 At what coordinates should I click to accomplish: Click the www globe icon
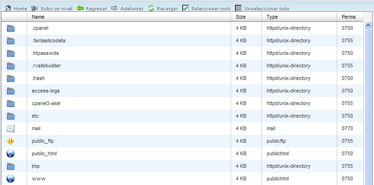[10, 178]
